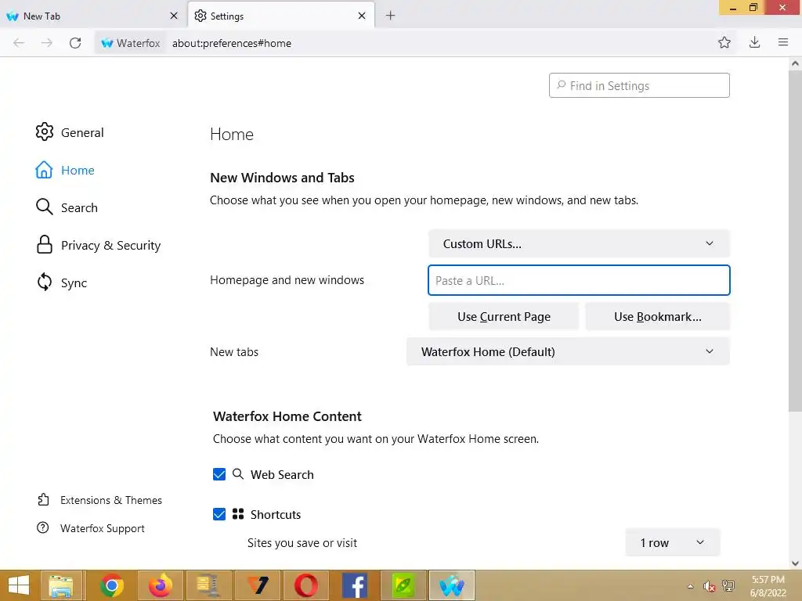Screen dimensions: 802x601
Task: Close the New Tab tab
Action: tap(174, 16)
